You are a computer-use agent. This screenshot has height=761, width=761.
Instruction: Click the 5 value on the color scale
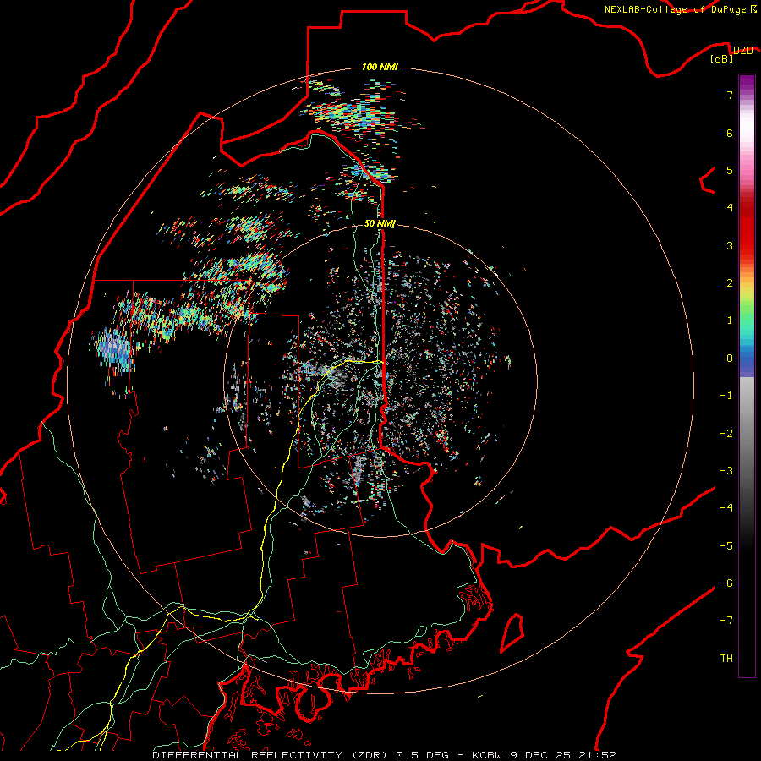point(730,170)
